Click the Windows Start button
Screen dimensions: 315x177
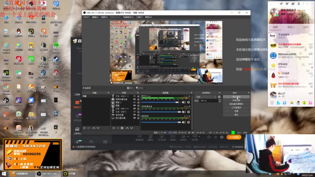tap(4, 173)
